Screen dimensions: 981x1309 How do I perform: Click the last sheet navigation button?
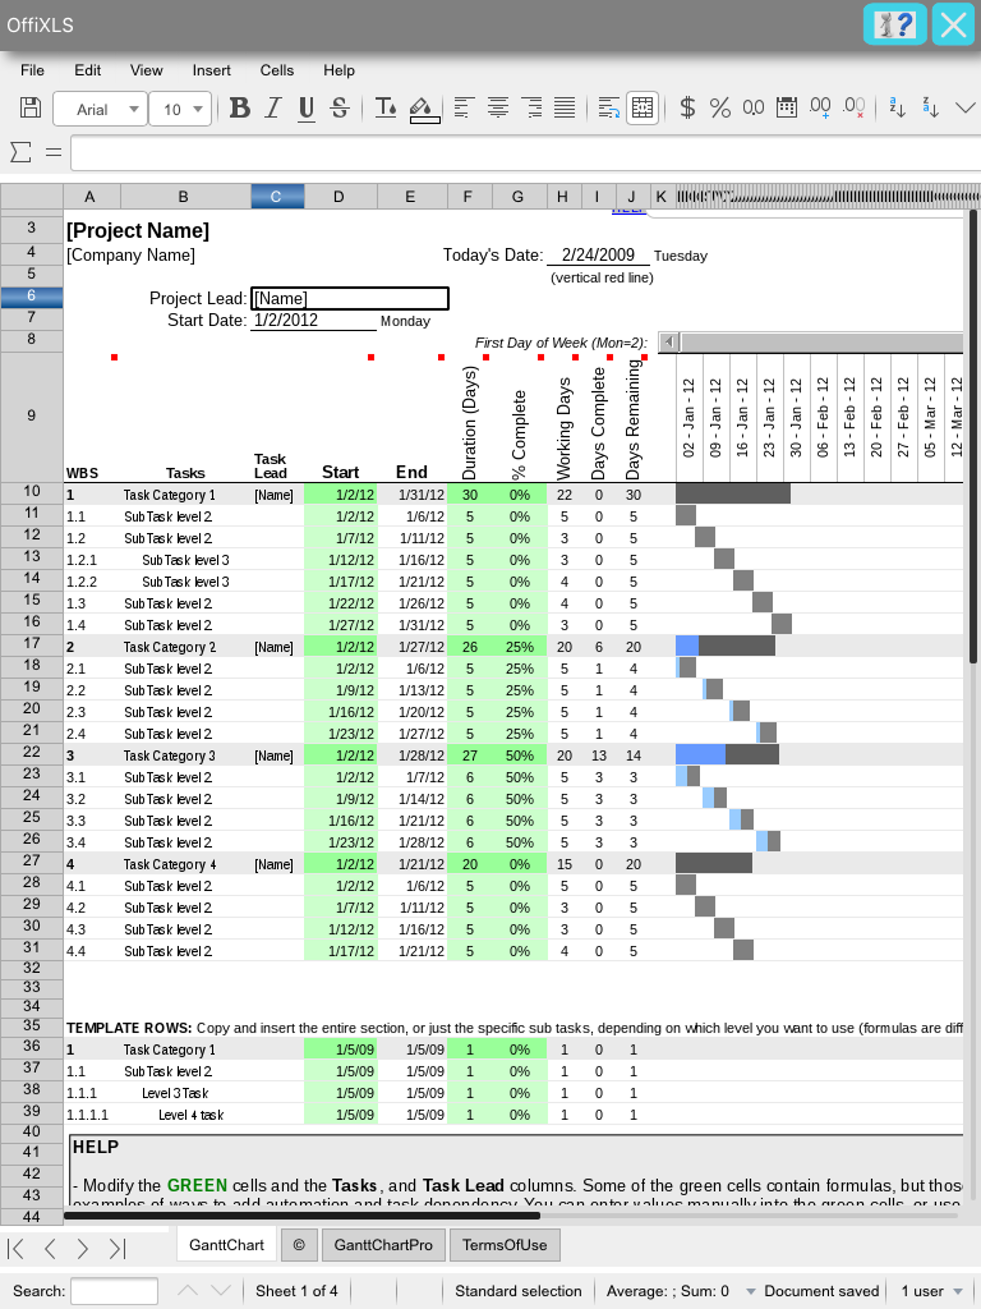click(x=117, y=1249)
